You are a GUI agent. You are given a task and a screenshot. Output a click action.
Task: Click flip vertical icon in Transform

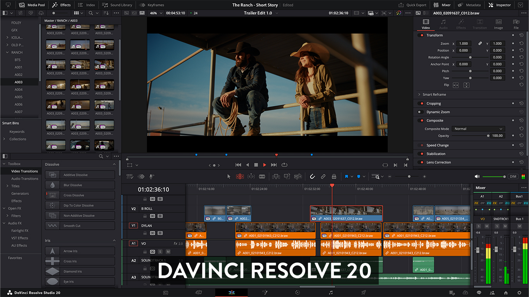tap(466, 85)
